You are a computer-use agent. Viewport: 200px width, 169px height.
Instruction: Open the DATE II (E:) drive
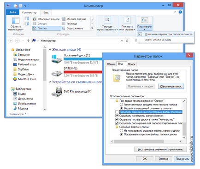77,72
